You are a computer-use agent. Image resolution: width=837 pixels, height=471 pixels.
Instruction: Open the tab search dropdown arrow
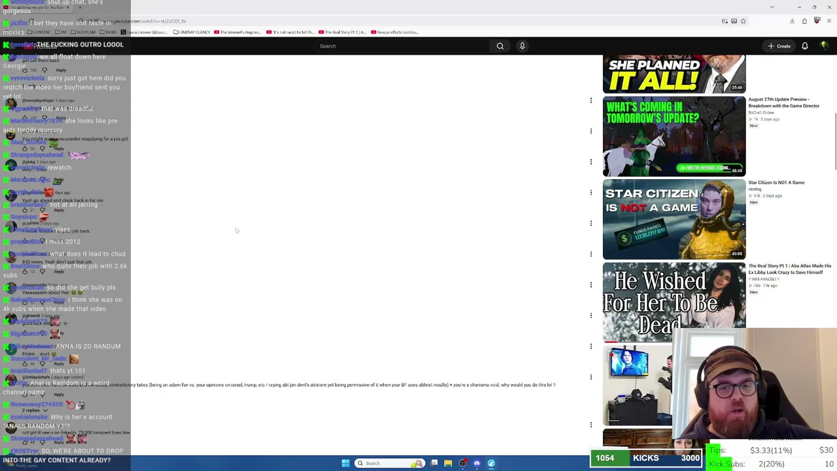point(772,7)
